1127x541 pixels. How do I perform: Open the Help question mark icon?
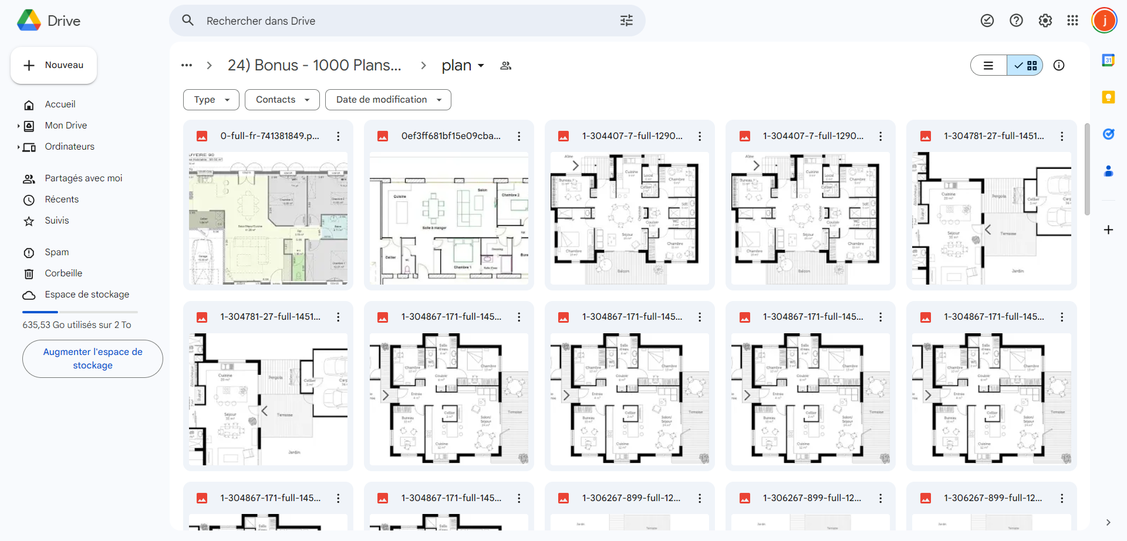tap(1016, 21)
